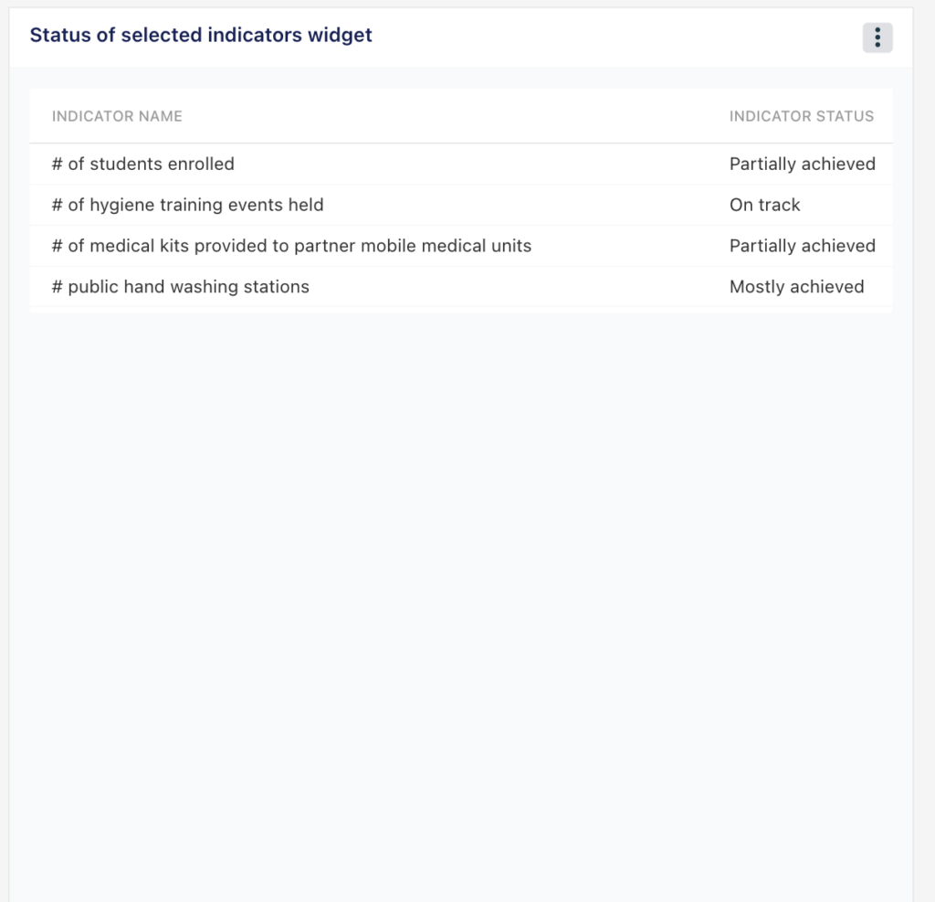Click the INDICATOR NAME column header
Viewport: 935px width, 902px height.
117,116
